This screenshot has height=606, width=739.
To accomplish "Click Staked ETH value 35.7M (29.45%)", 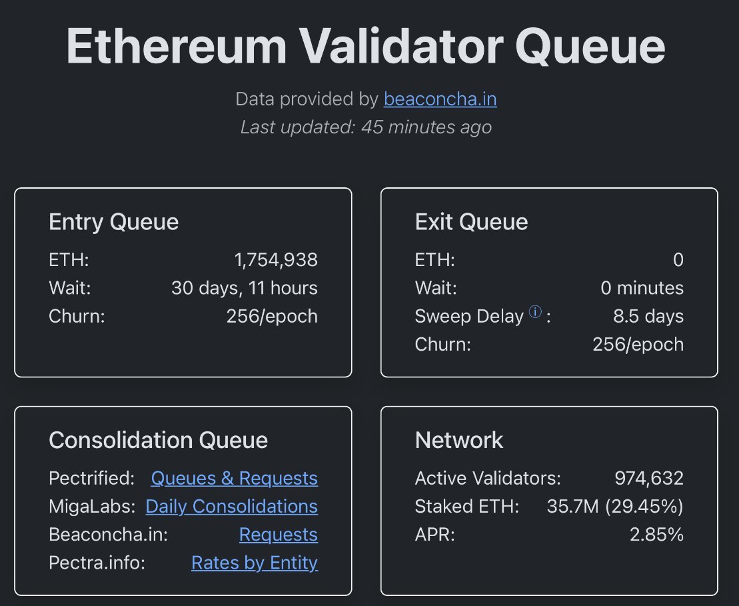I will coord(614,507).
